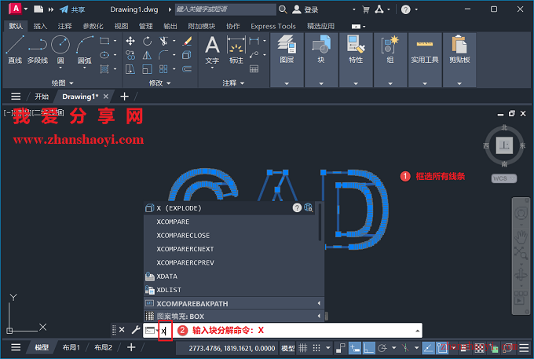Screen dimensions: 534x359
Task: Activate the Rotate tool
Action: point(147,41)
